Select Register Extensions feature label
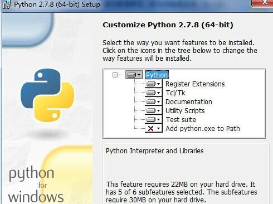 point(195,84)
